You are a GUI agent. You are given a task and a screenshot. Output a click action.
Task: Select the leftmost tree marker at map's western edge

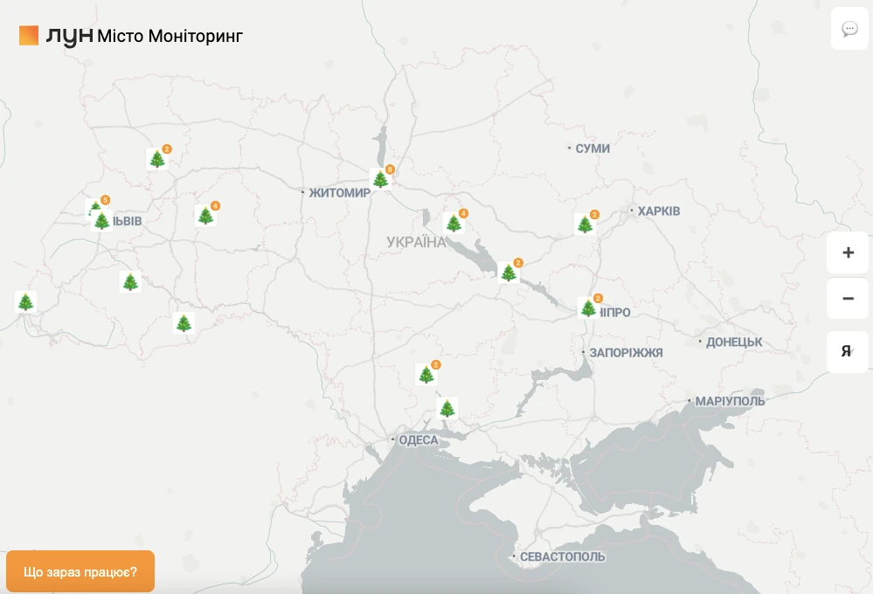(x=26, y=302)
